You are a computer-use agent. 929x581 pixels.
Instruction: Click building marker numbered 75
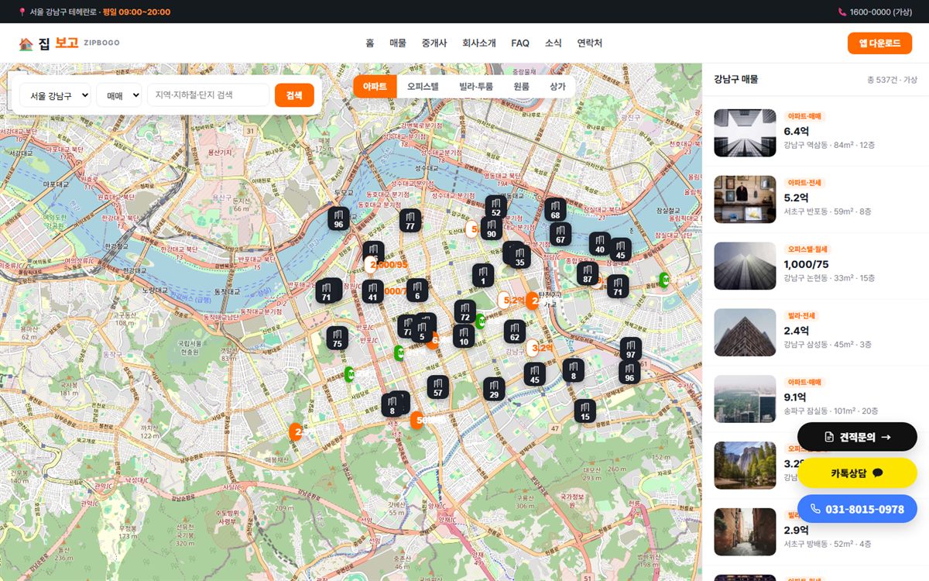click(337, 338)
